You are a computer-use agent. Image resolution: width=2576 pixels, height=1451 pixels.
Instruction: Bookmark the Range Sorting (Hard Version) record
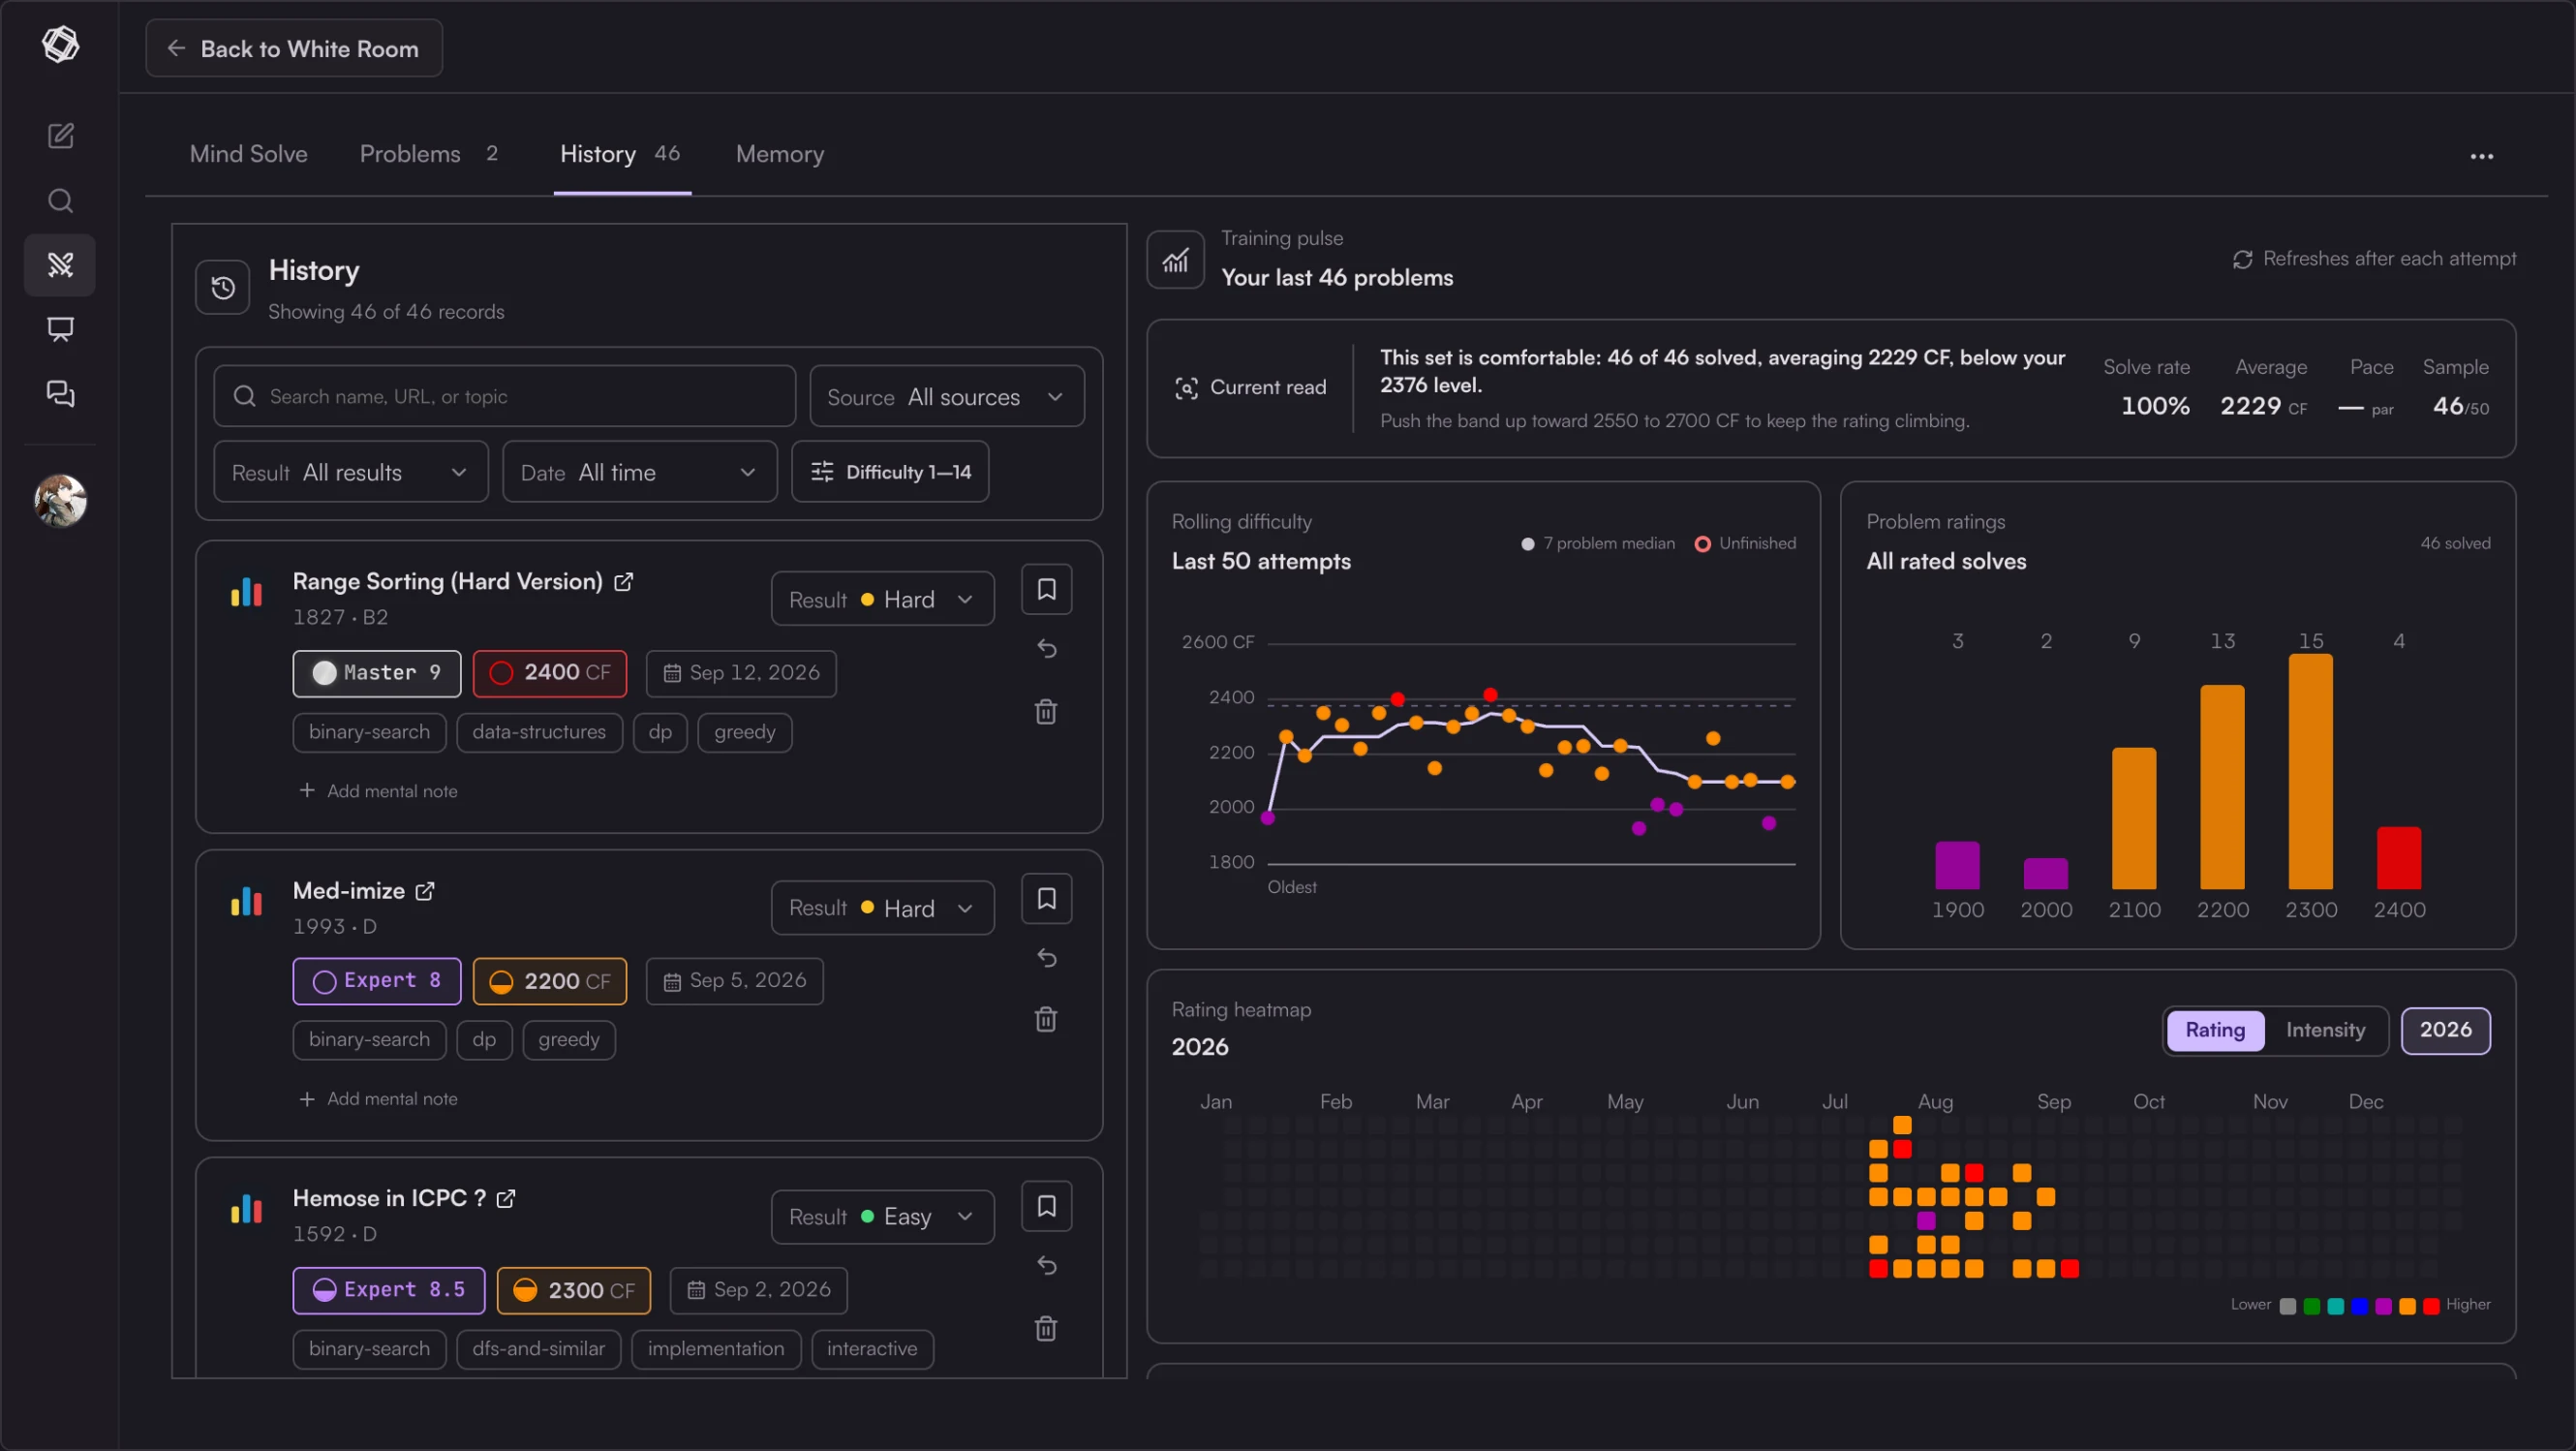coord(1046,590)
